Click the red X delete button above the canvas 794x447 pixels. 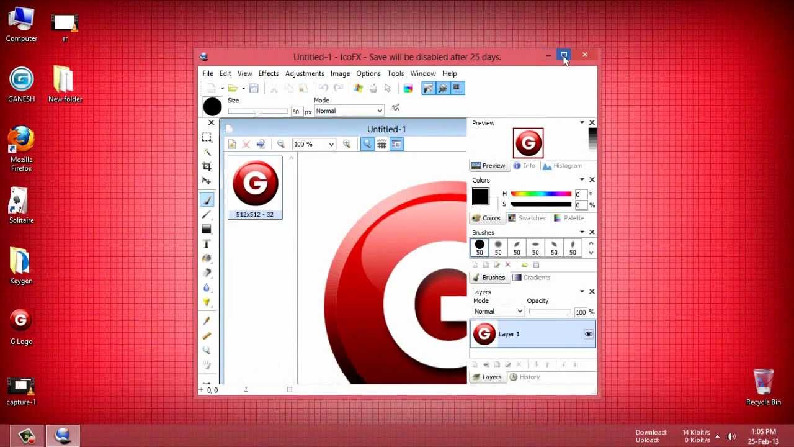coord(246,145)
